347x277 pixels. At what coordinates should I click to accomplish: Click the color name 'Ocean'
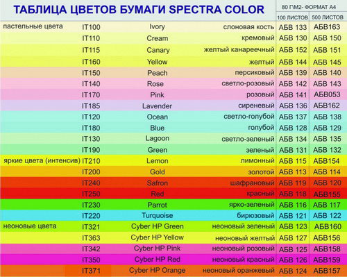tap(158, 117)
